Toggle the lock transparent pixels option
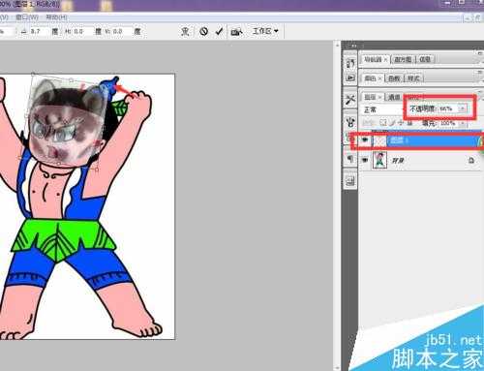Viewport: 484px width, 371px height. click(383, 123)
